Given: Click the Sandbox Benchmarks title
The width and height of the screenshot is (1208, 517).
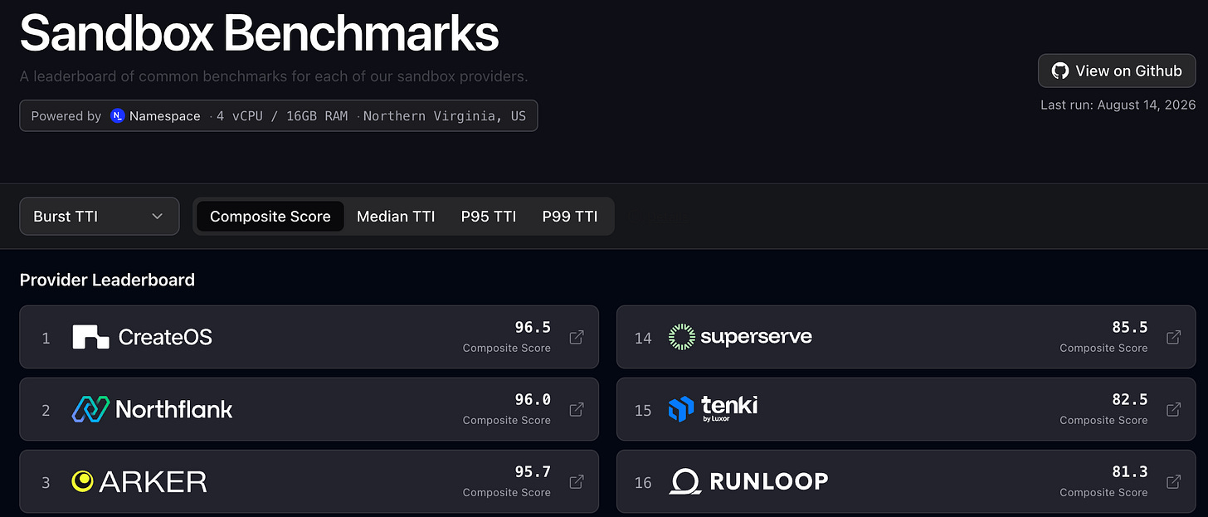Looking at the screenshot, I should (x=260, y=33).
